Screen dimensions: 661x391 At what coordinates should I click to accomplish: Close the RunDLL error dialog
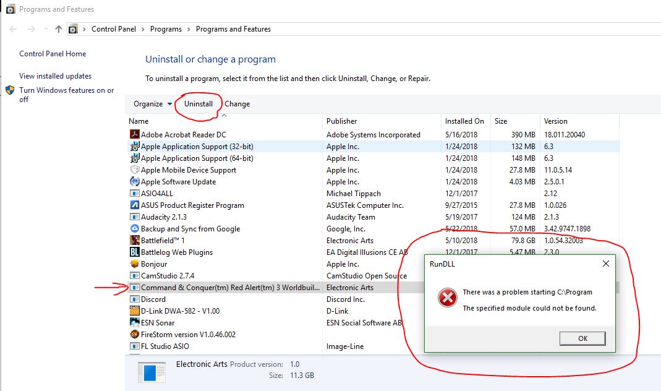point(606,264)
